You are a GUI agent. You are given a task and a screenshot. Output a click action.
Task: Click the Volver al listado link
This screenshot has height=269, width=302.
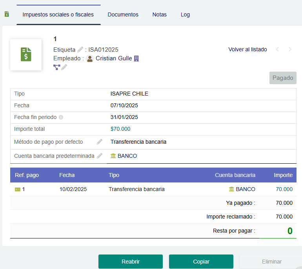[x=247, y=49]
